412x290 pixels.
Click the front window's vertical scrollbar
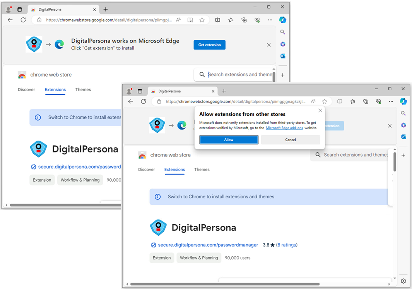pyautogui.click(x=395, y=162)
